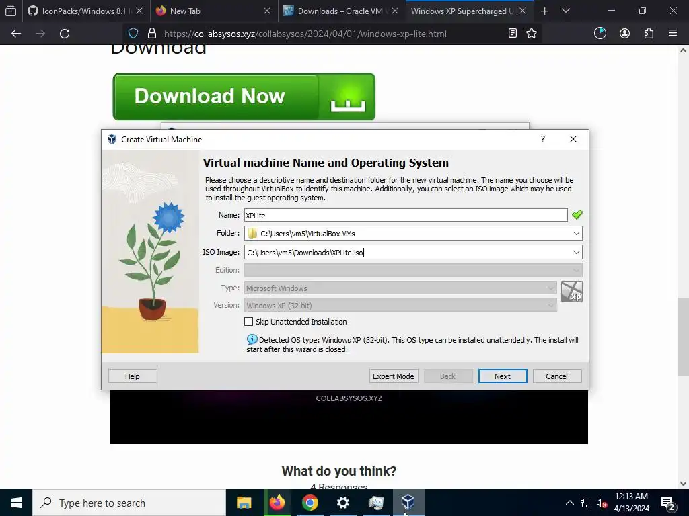View site security padlock info

pos(152,34)
